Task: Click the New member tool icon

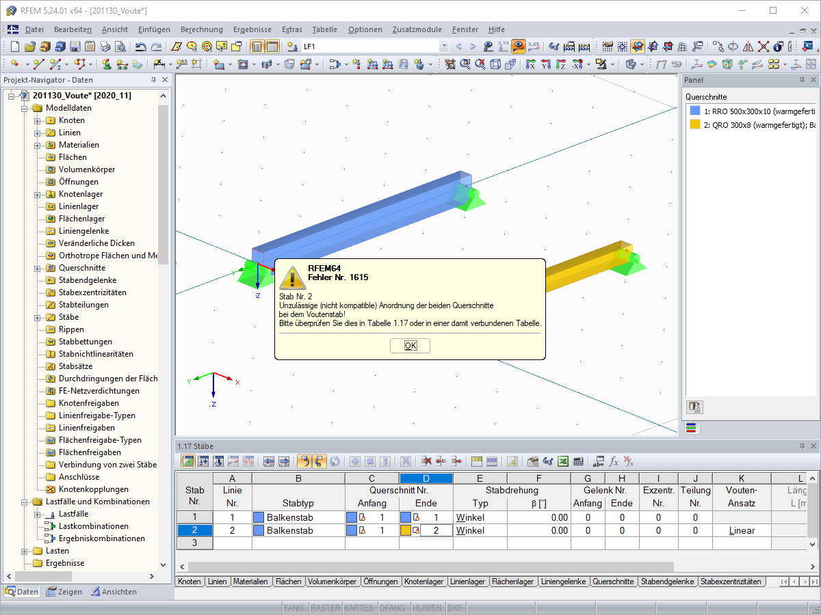Action: click(x=55, y=64)
